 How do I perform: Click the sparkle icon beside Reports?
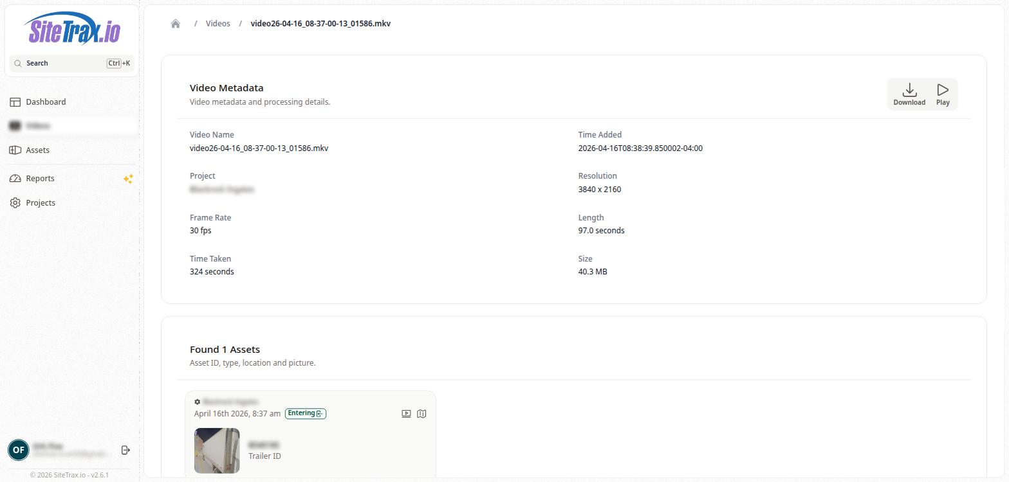pos(128,179)
